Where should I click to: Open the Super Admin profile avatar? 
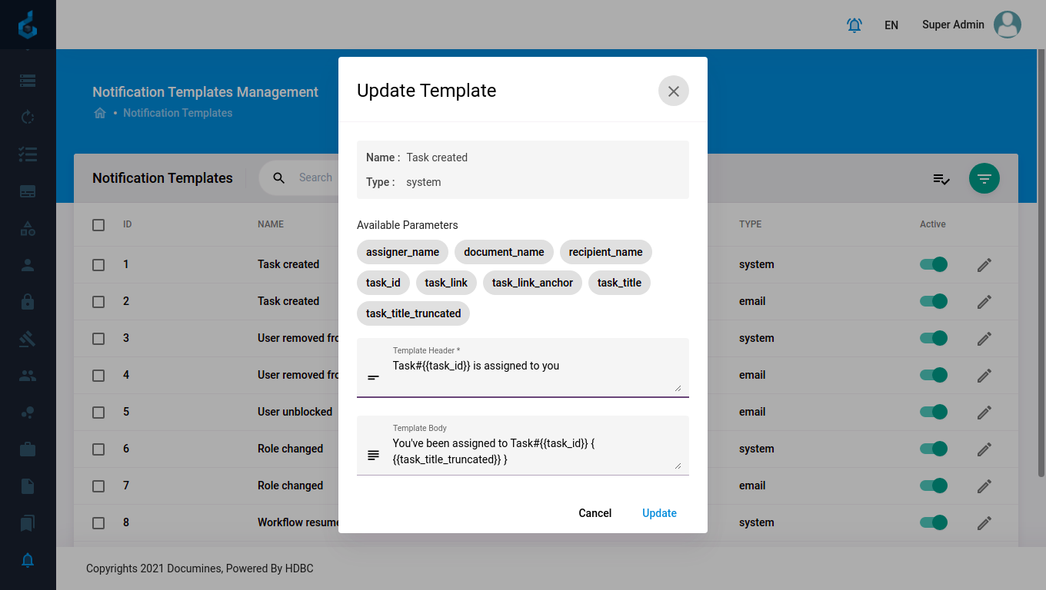tap(1007, 25)
